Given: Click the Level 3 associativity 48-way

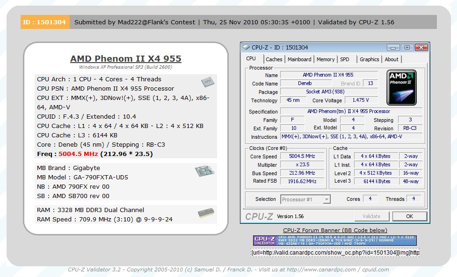Looking at the screenshot, I should pos(411,181).
